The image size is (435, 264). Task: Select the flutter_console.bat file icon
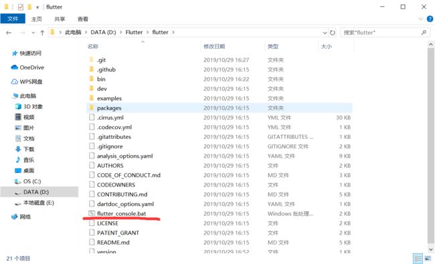click(x=92, y=213)
